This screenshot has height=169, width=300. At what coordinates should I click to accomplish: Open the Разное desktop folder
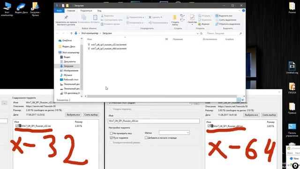pos(292,8)
